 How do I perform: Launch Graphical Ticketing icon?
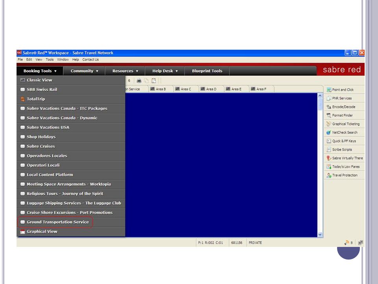(x=329, y=124)
